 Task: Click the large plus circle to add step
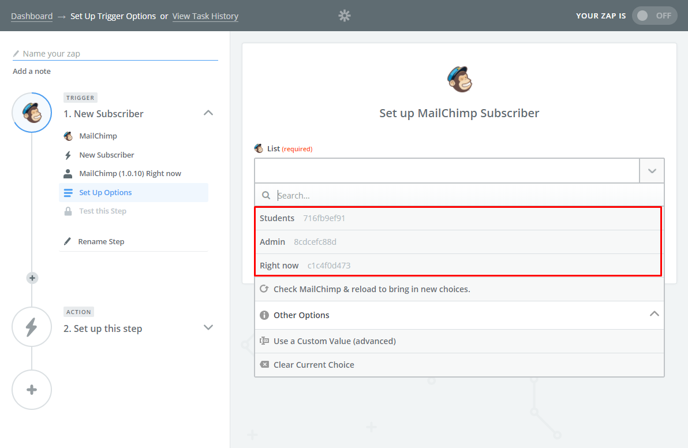point(32,390)
